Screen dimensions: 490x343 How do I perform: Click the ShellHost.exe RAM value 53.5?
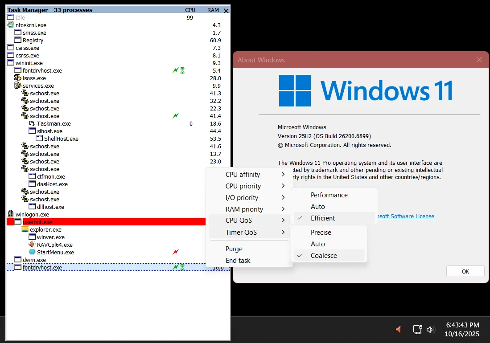(x=215, y=139)
